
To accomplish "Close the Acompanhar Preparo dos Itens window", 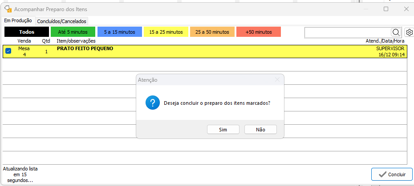I will pos(406,9).
